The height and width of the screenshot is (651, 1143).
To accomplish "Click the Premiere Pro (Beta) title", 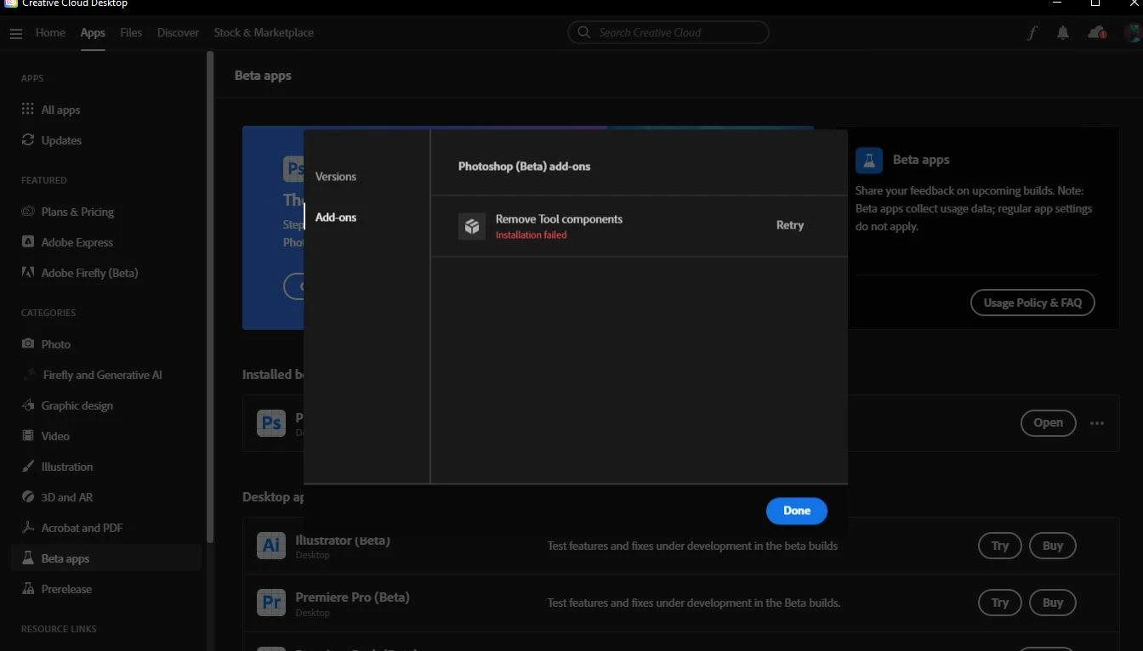I will pos(352,597).
